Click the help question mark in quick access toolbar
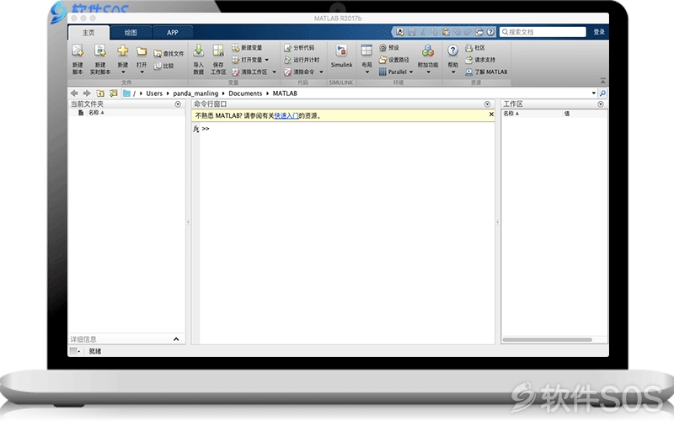The height and width of the screenshot is (421, 674). tap(490, 32)
